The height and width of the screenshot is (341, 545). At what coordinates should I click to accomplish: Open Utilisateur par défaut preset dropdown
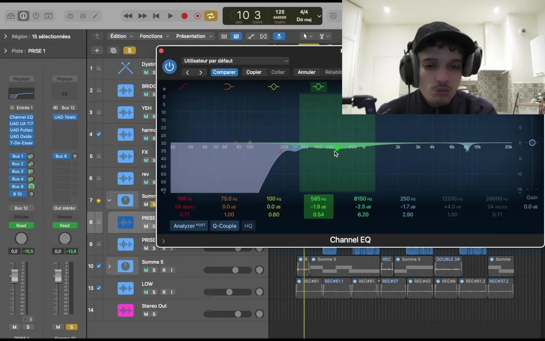point(235,61)
